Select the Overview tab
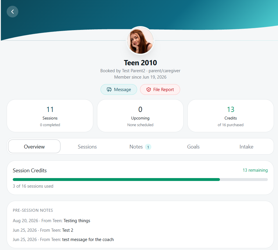The width and height of the screenshot is (278, 250). tap(34, 146)
